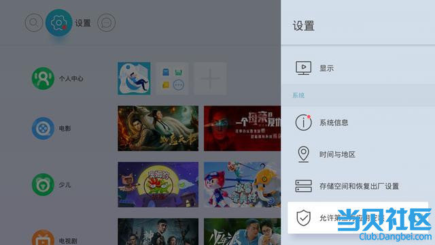Open the red 一个母亲的复仇 poster
435x245 pixels.
[242, 129]
